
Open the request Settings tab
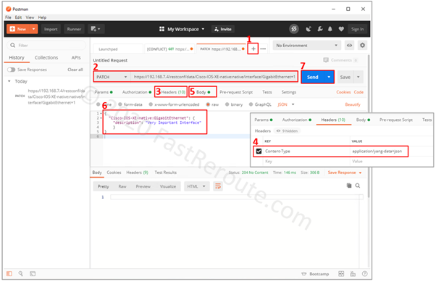point(289,92)
